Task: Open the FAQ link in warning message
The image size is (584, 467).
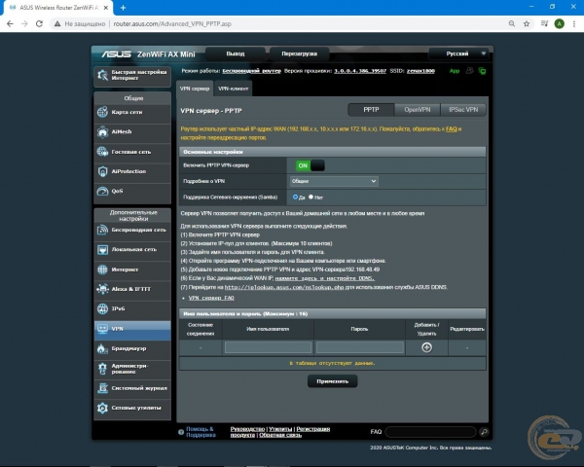Action: pos(451,128)
